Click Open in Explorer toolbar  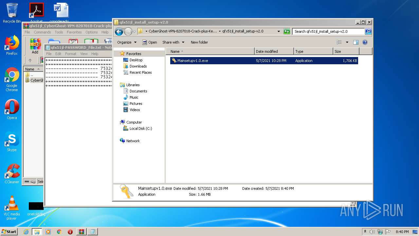pyautogui.click(x=150, y=42)
